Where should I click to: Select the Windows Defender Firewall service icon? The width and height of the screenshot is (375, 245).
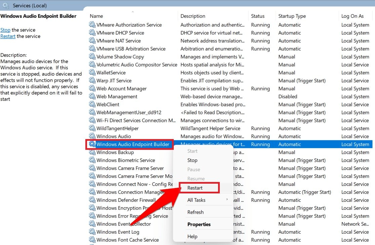click(x=92, y=200)
